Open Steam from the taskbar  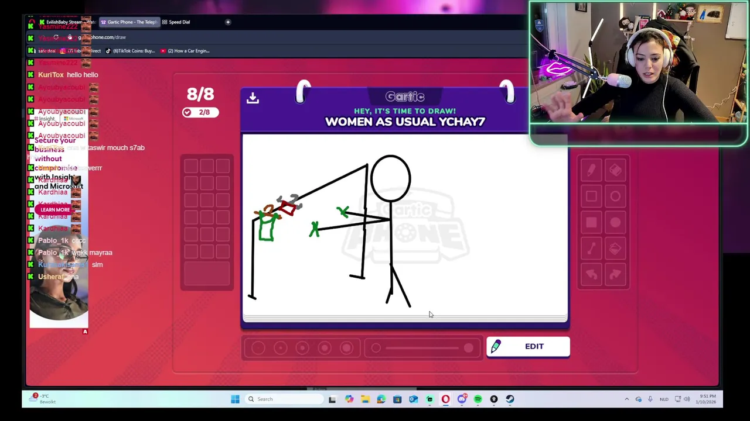pos(510,399)
